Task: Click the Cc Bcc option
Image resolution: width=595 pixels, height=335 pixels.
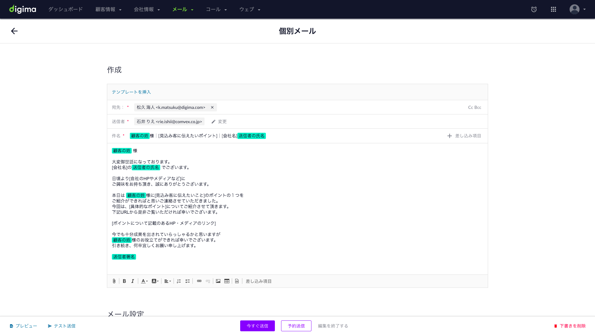Action: click(x=474, y=107)
